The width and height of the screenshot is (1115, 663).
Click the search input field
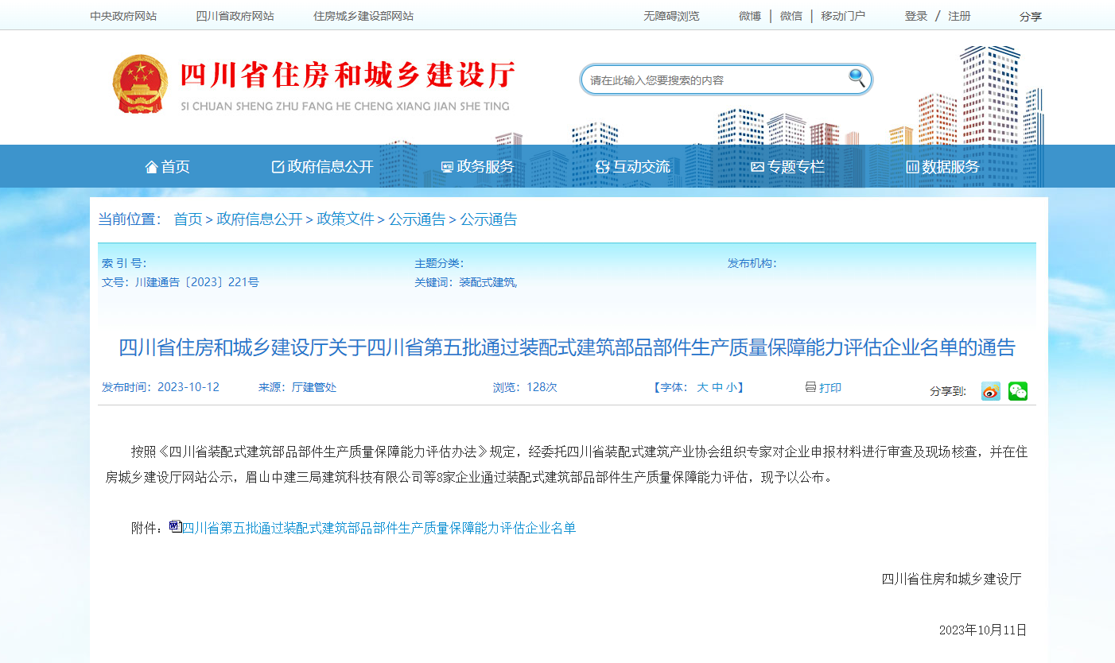tap(708, 79)
